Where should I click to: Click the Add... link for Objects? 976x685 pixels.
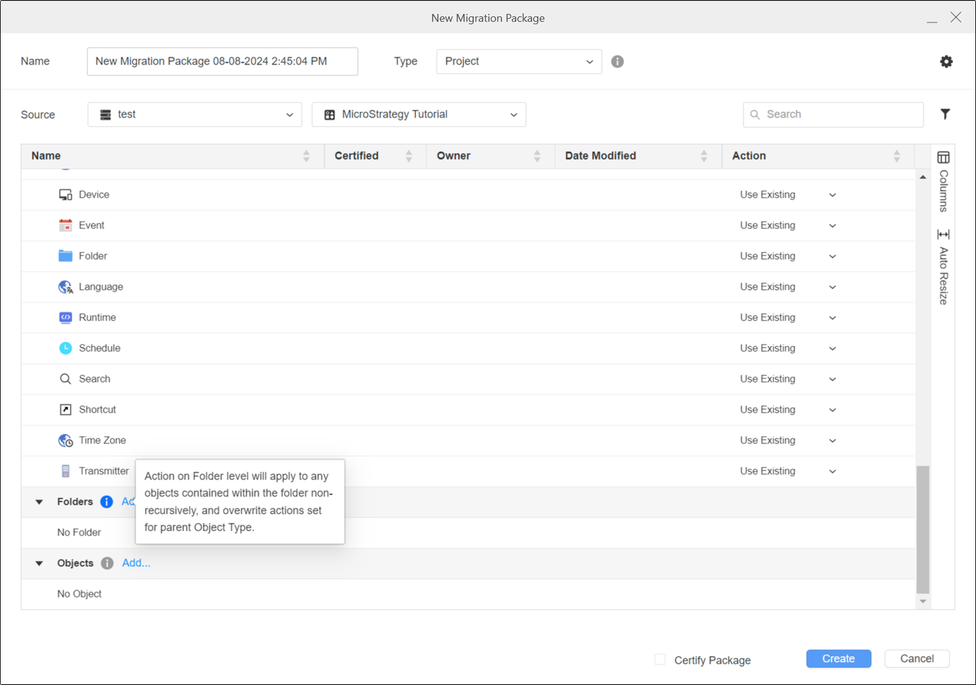click(x=136, y=563)
